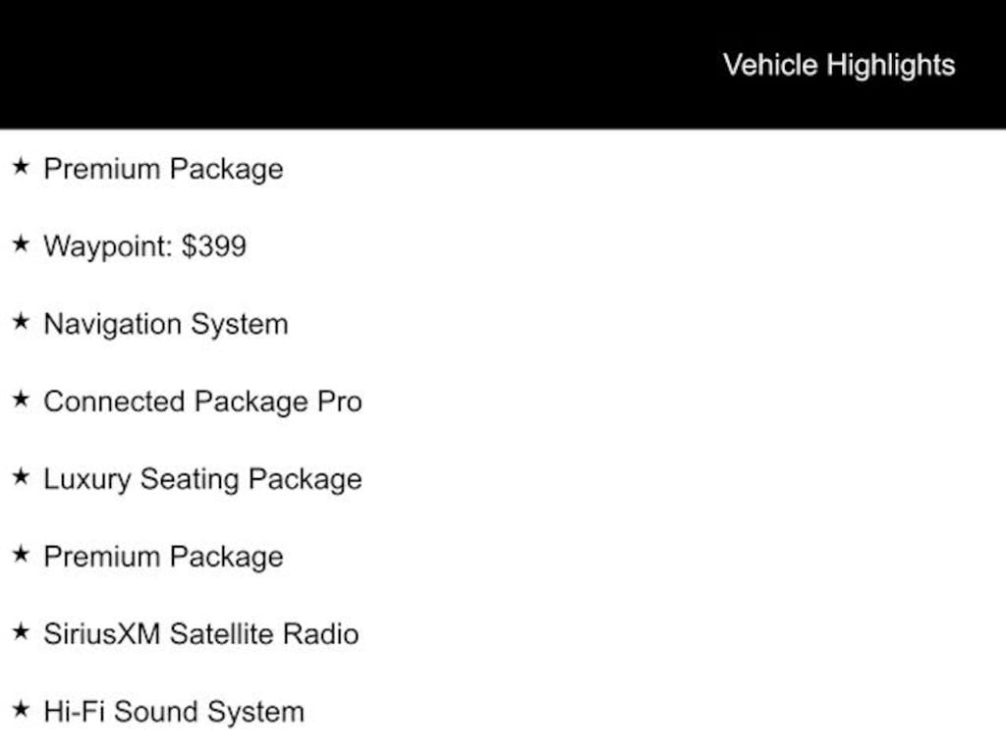Select Premium Package text directly above Waypoint
The width and height of the screenshot is (1006, 754).
(164, 169)
